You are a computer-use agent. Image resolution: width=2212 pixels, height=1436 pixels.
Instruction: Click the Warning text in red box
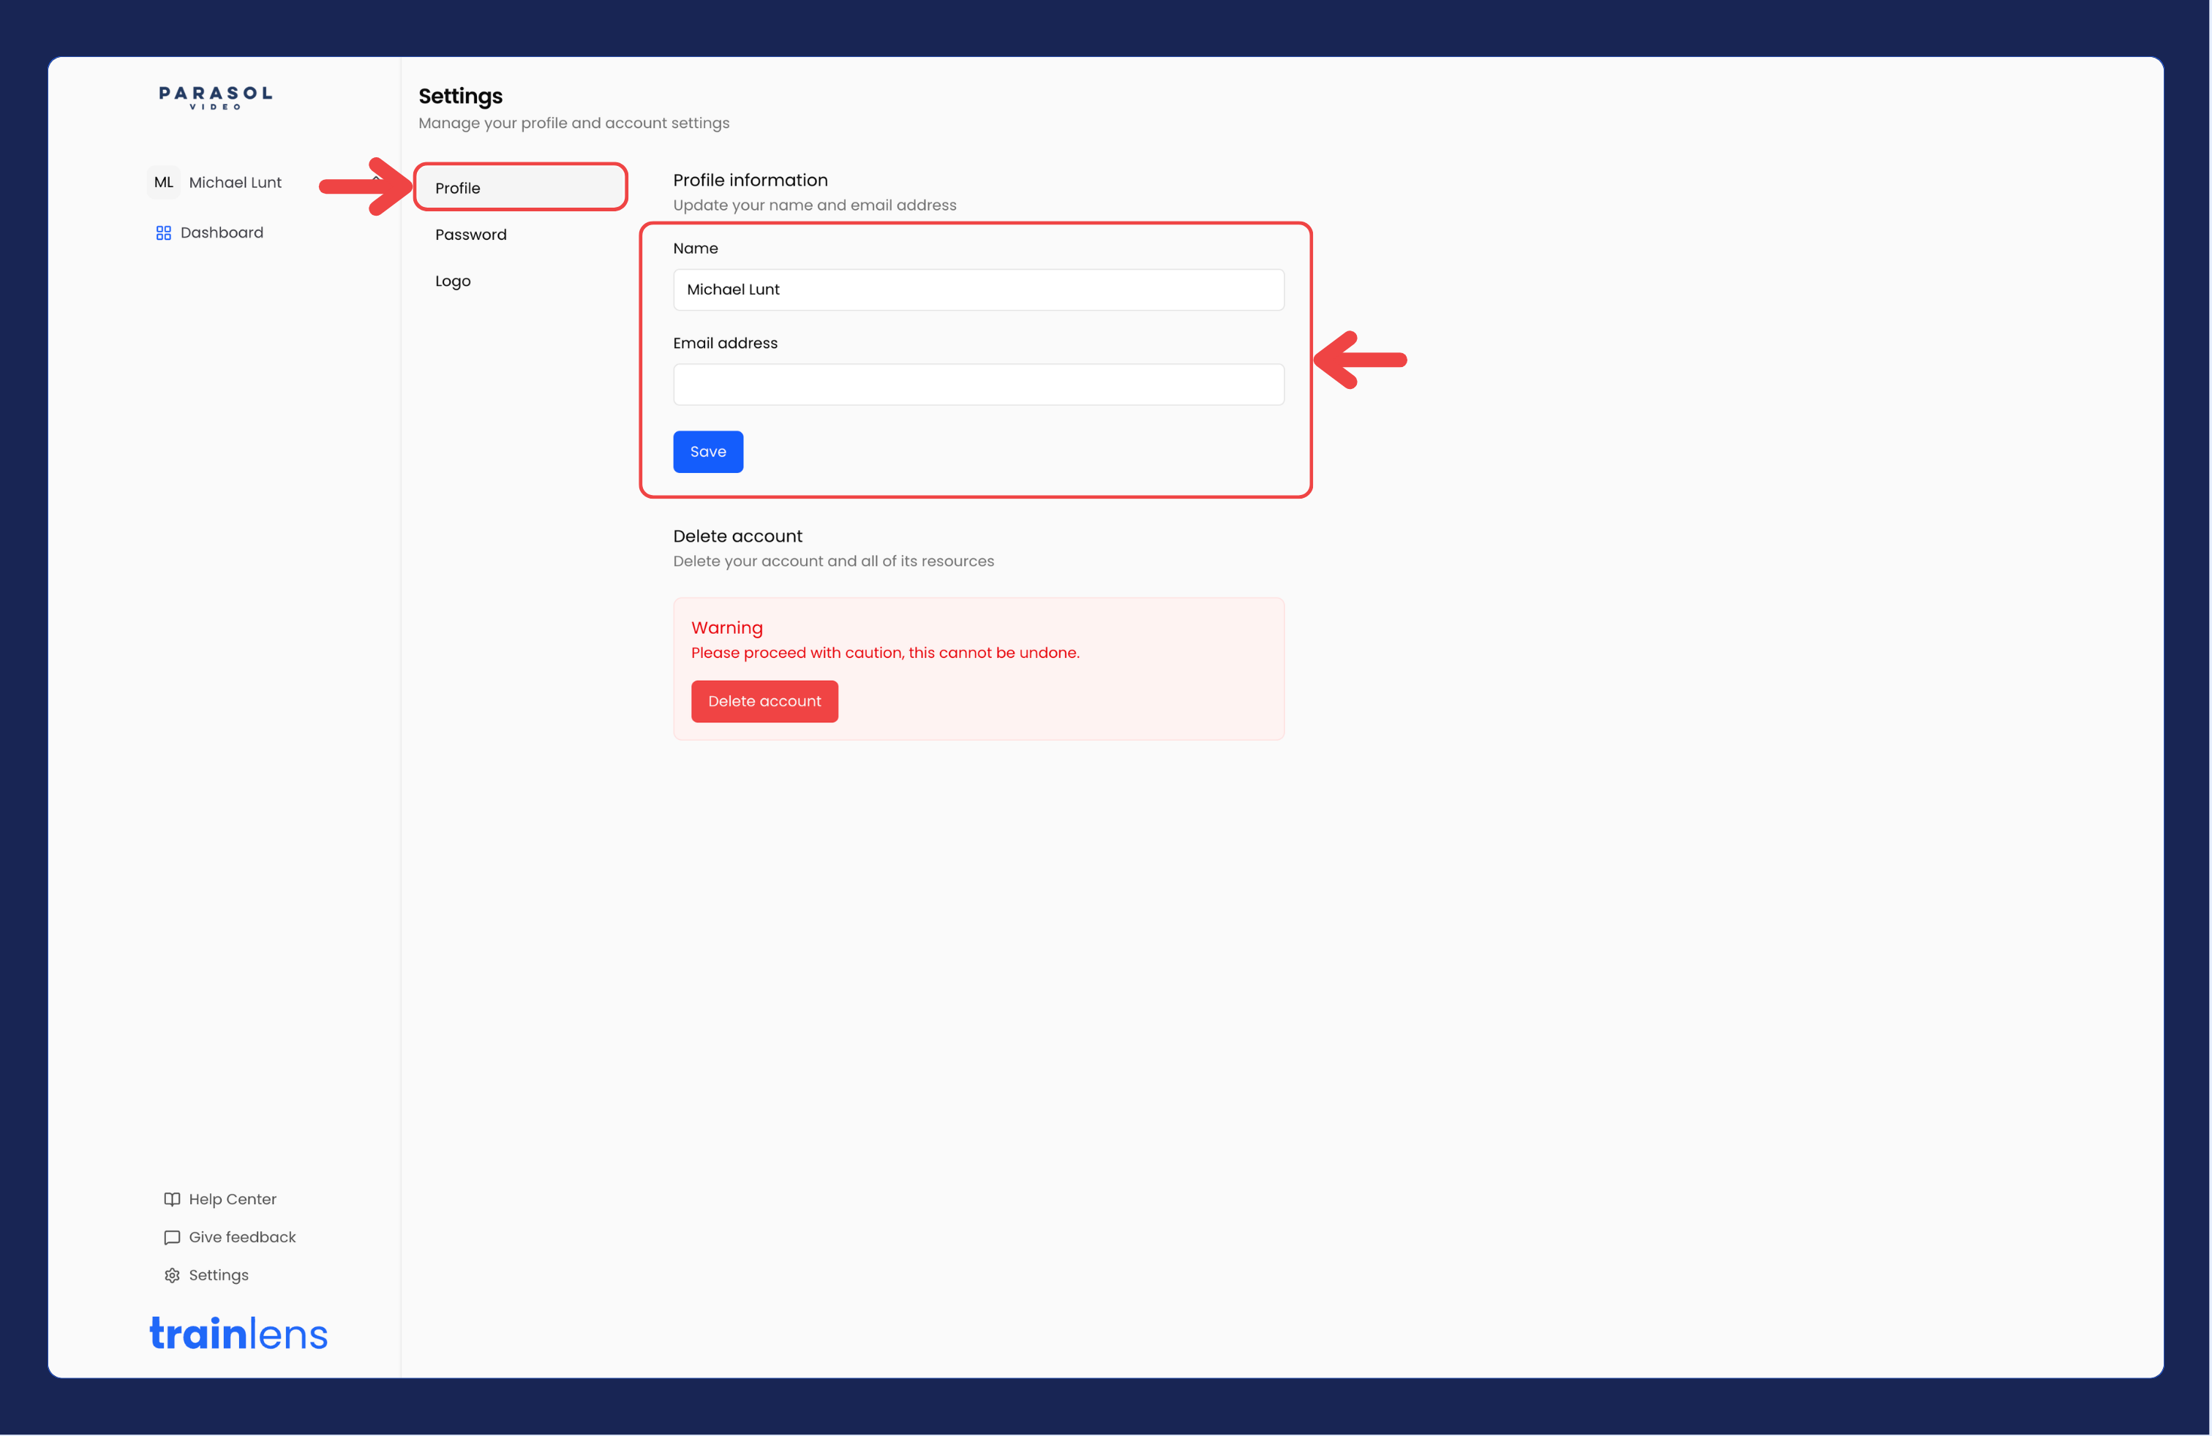(727, 628)
